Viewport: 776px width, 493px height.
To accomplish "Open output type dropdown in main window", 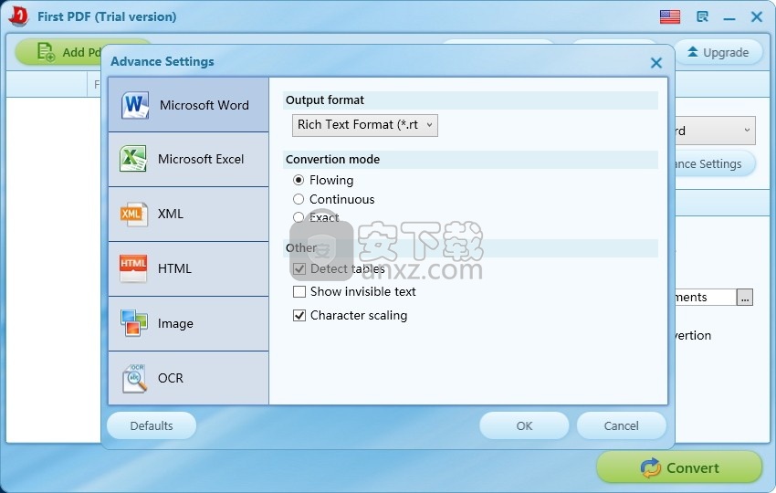I will point(715,131).
